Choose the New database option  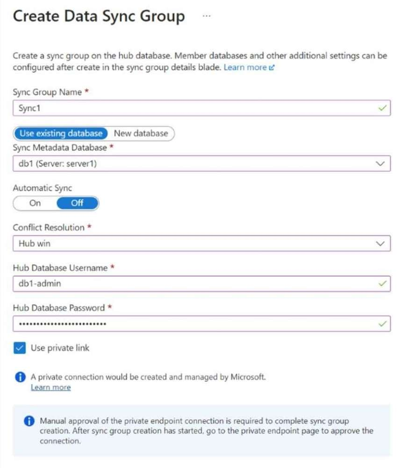pos(141,133)
